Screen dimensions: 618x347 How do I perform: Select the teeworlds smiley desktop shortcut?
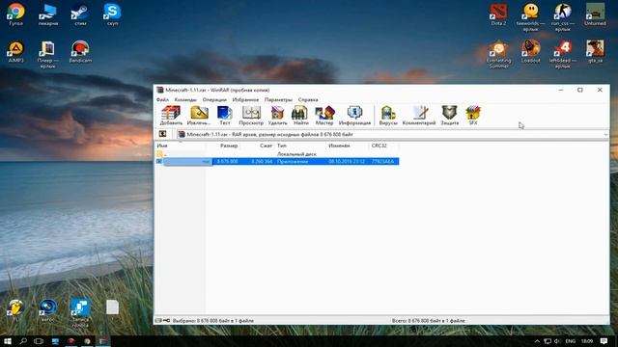pyautogui.click(x=530, y=17)
